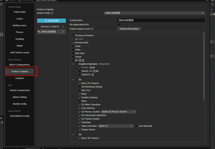Screen dimensions: 215x149
Task: Check the WebGPU backend
Action: (79, 75)
